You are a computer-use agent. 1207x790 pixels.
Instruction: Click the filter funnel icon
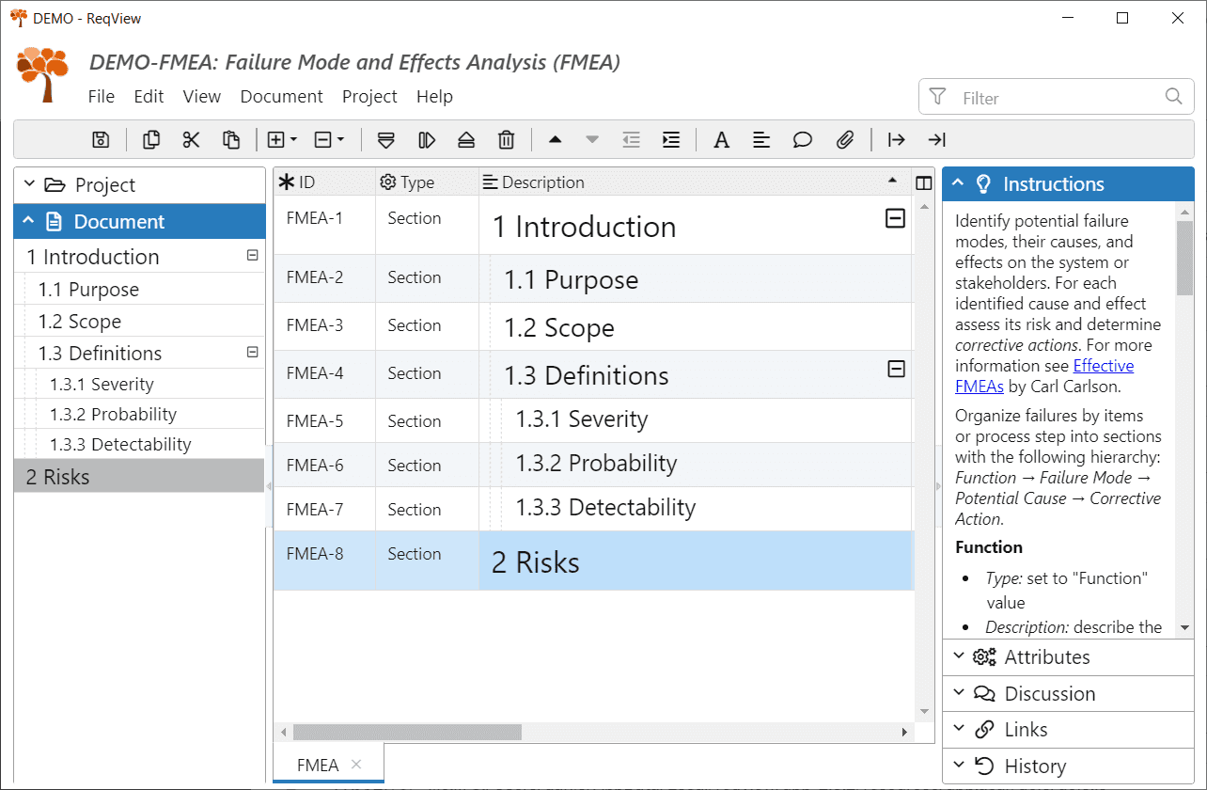coord(937,97)
